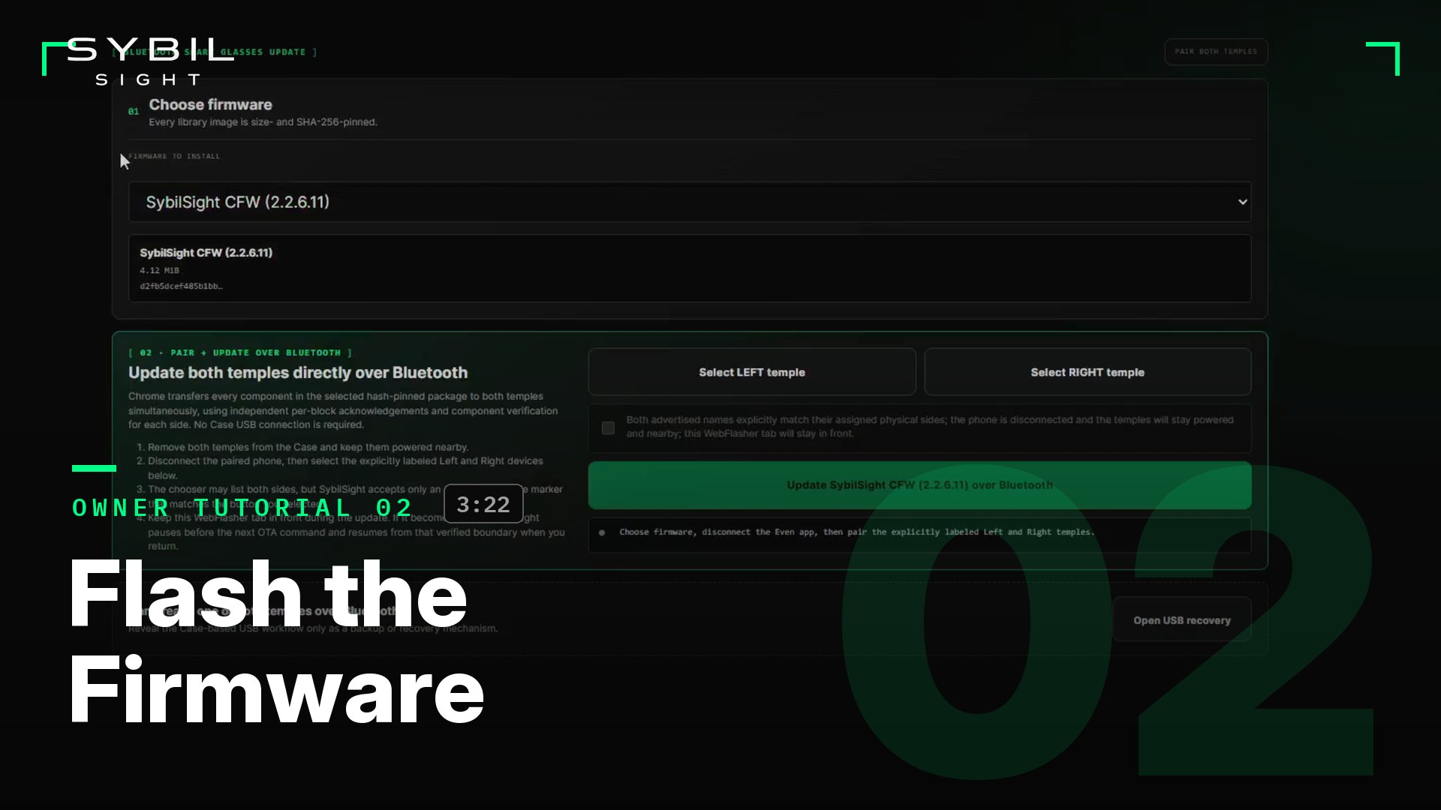This screenshot has width=1441, height=810.
Task: Click the 3:22 duration badge
Action: 483,504
